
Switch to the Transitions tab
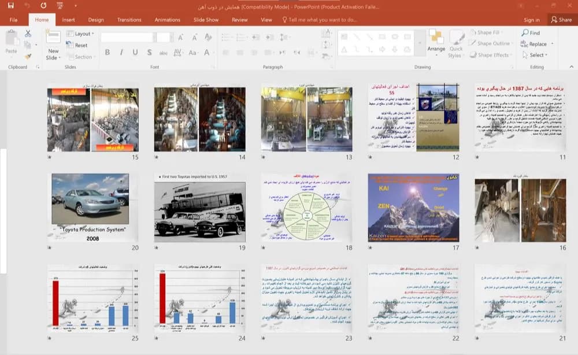click(129, 20)
